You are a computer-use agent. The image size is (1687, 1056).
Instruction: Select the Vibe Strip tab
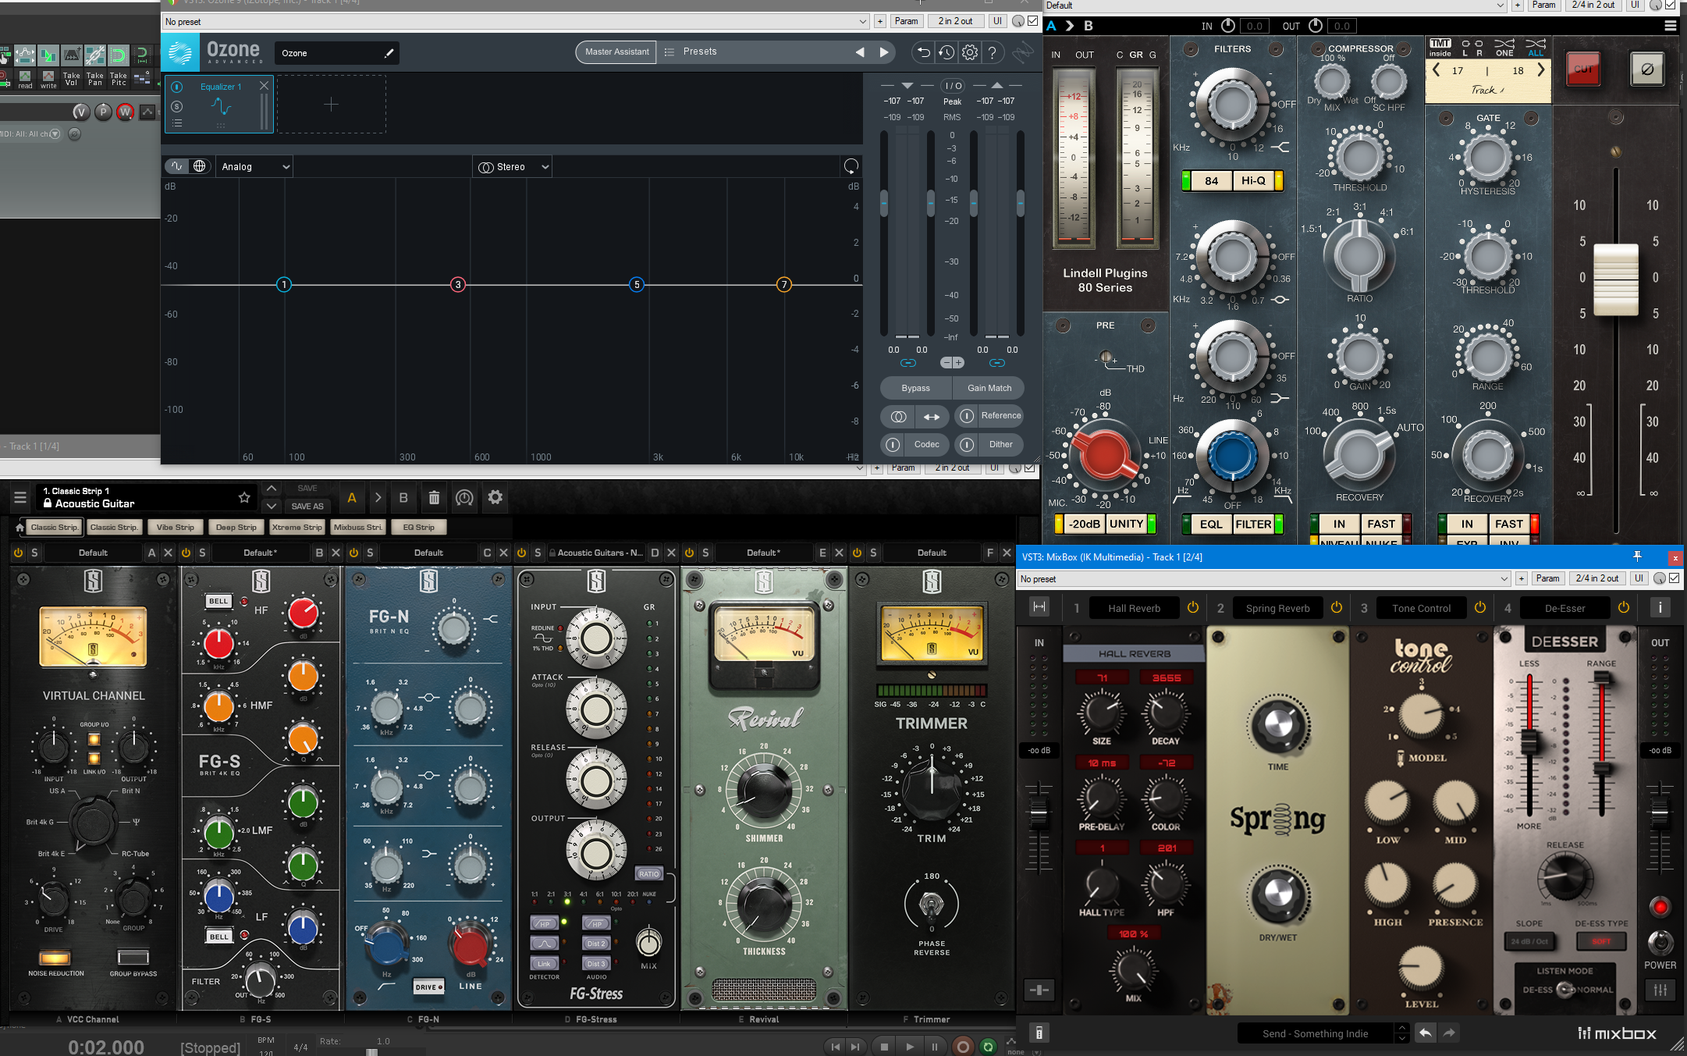point(176,528)
